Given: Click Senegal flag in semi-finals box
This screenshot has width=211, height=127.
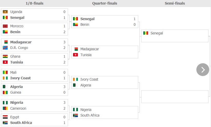Looking at the screenshot, I should point(146,33).
